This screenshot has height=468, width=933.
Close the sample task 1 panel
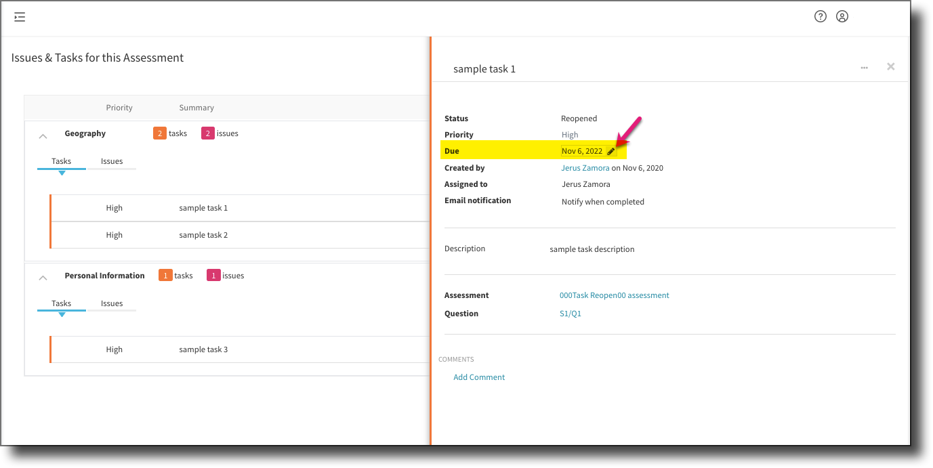[890, 66]
